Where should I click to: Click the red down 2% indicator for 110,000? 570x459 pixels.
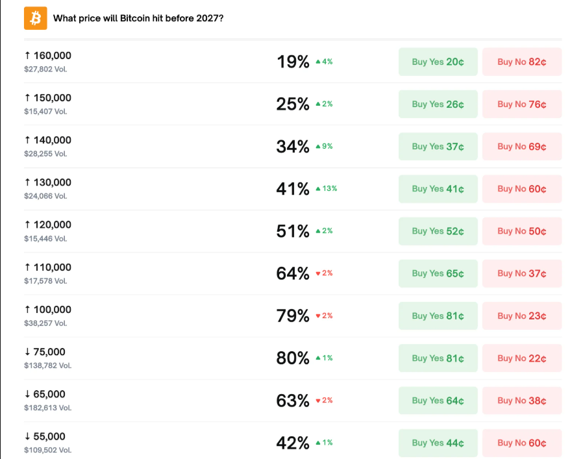[x=323, y=273]
